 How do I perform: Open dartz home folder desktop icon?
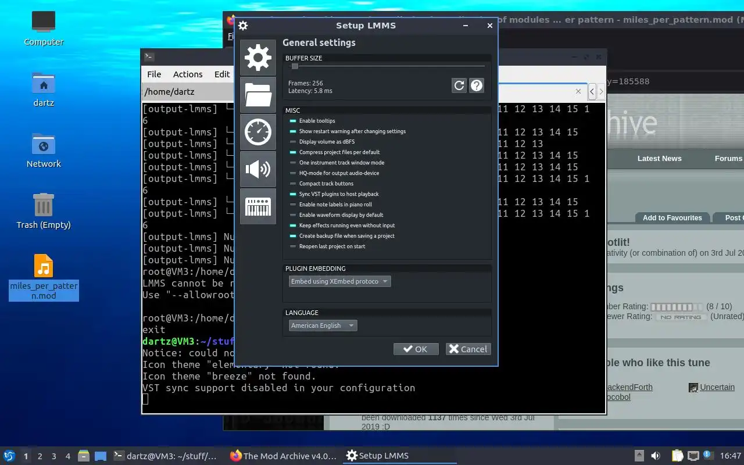click(44, 89)
